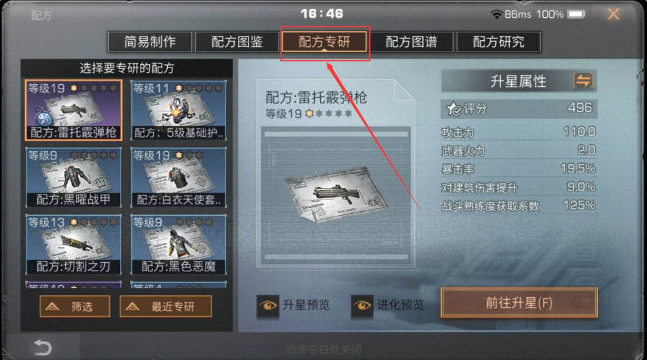647x360 pixels.
Task: Click the wrench badge on 雷托霰弹枪 recipe
Action: point(43,118)
